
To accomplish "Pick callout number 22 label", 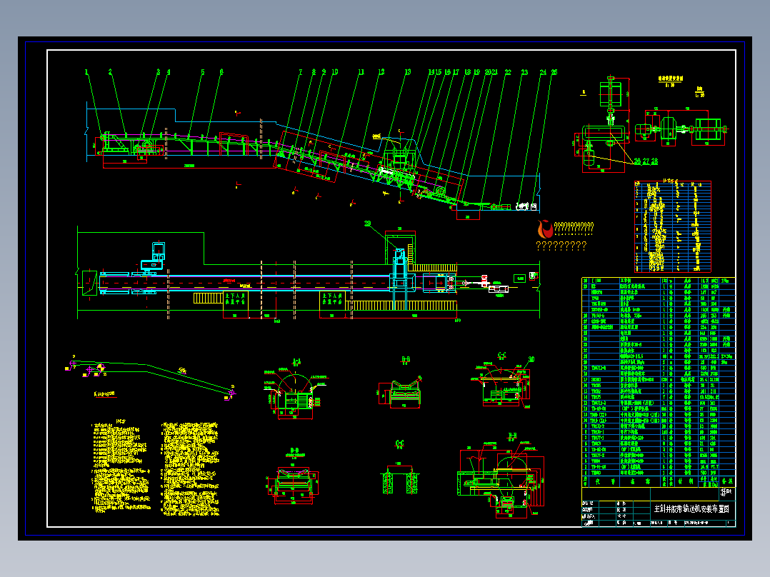I will tap(508, 72).
